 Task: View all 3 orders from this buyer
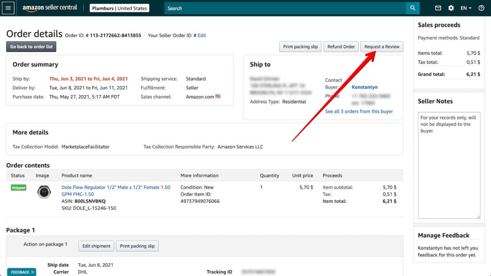pos(359,111)
